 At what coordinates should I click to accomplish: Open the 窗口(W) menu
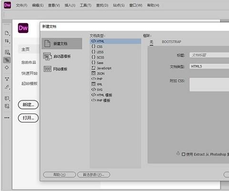point(135,5)
